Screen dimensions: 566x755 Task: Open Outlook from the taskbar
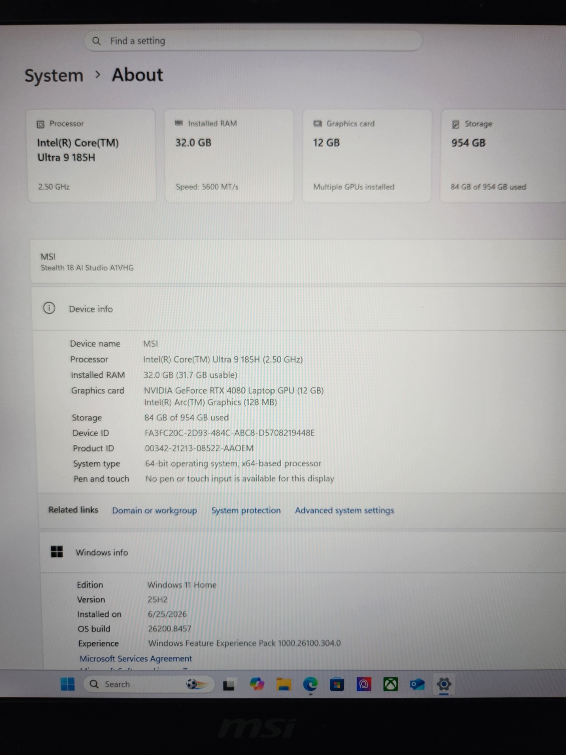tap(417, 684)
